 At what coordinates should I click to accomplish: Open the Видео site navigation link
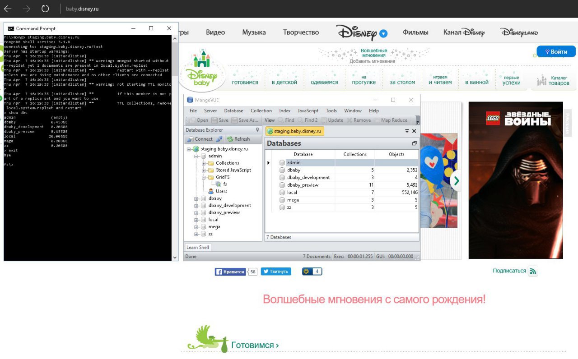click(x=215, y=32)
